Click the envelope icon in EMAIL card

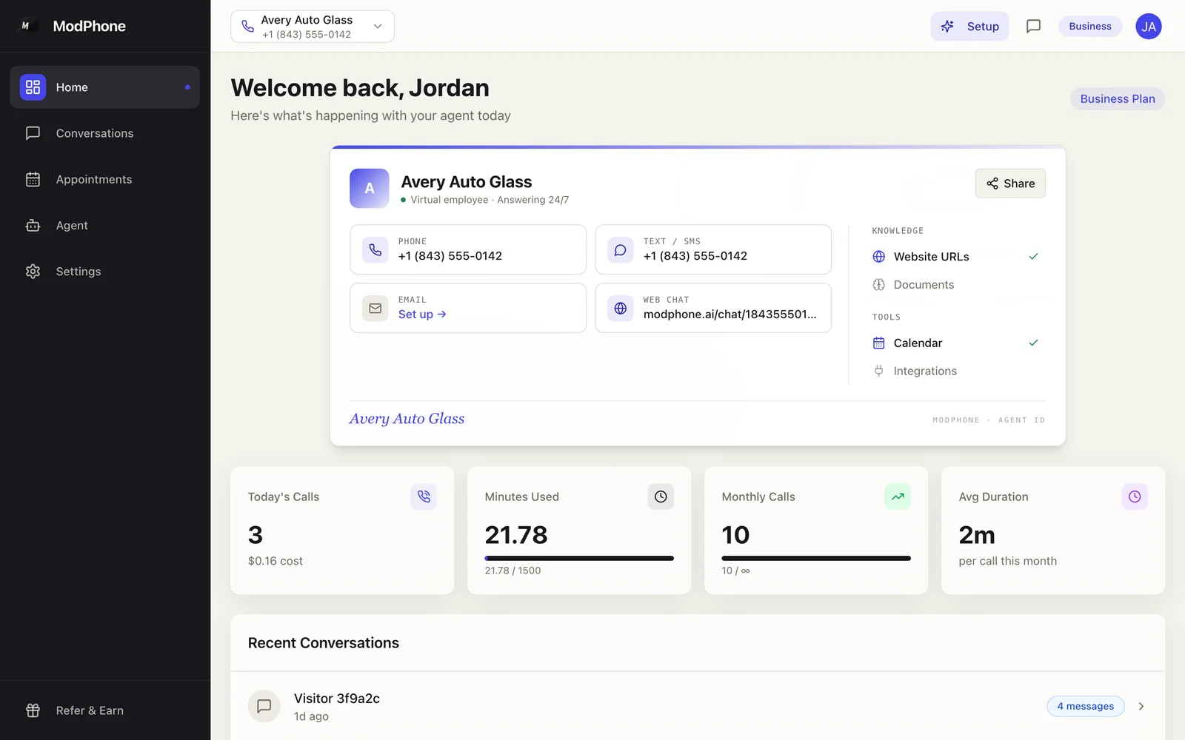tap(375, 308)
